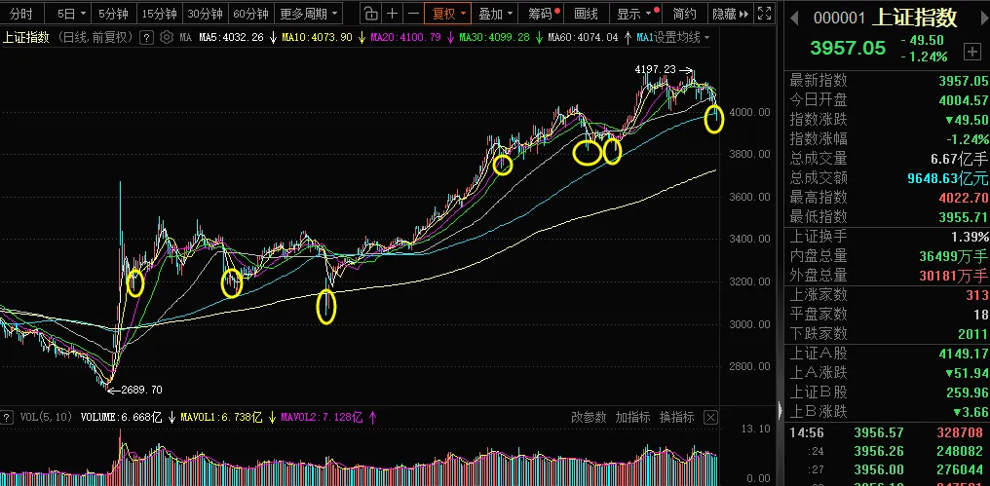Close the VOL indicator panel
The image size is (990, 486).
pos(711,417)
